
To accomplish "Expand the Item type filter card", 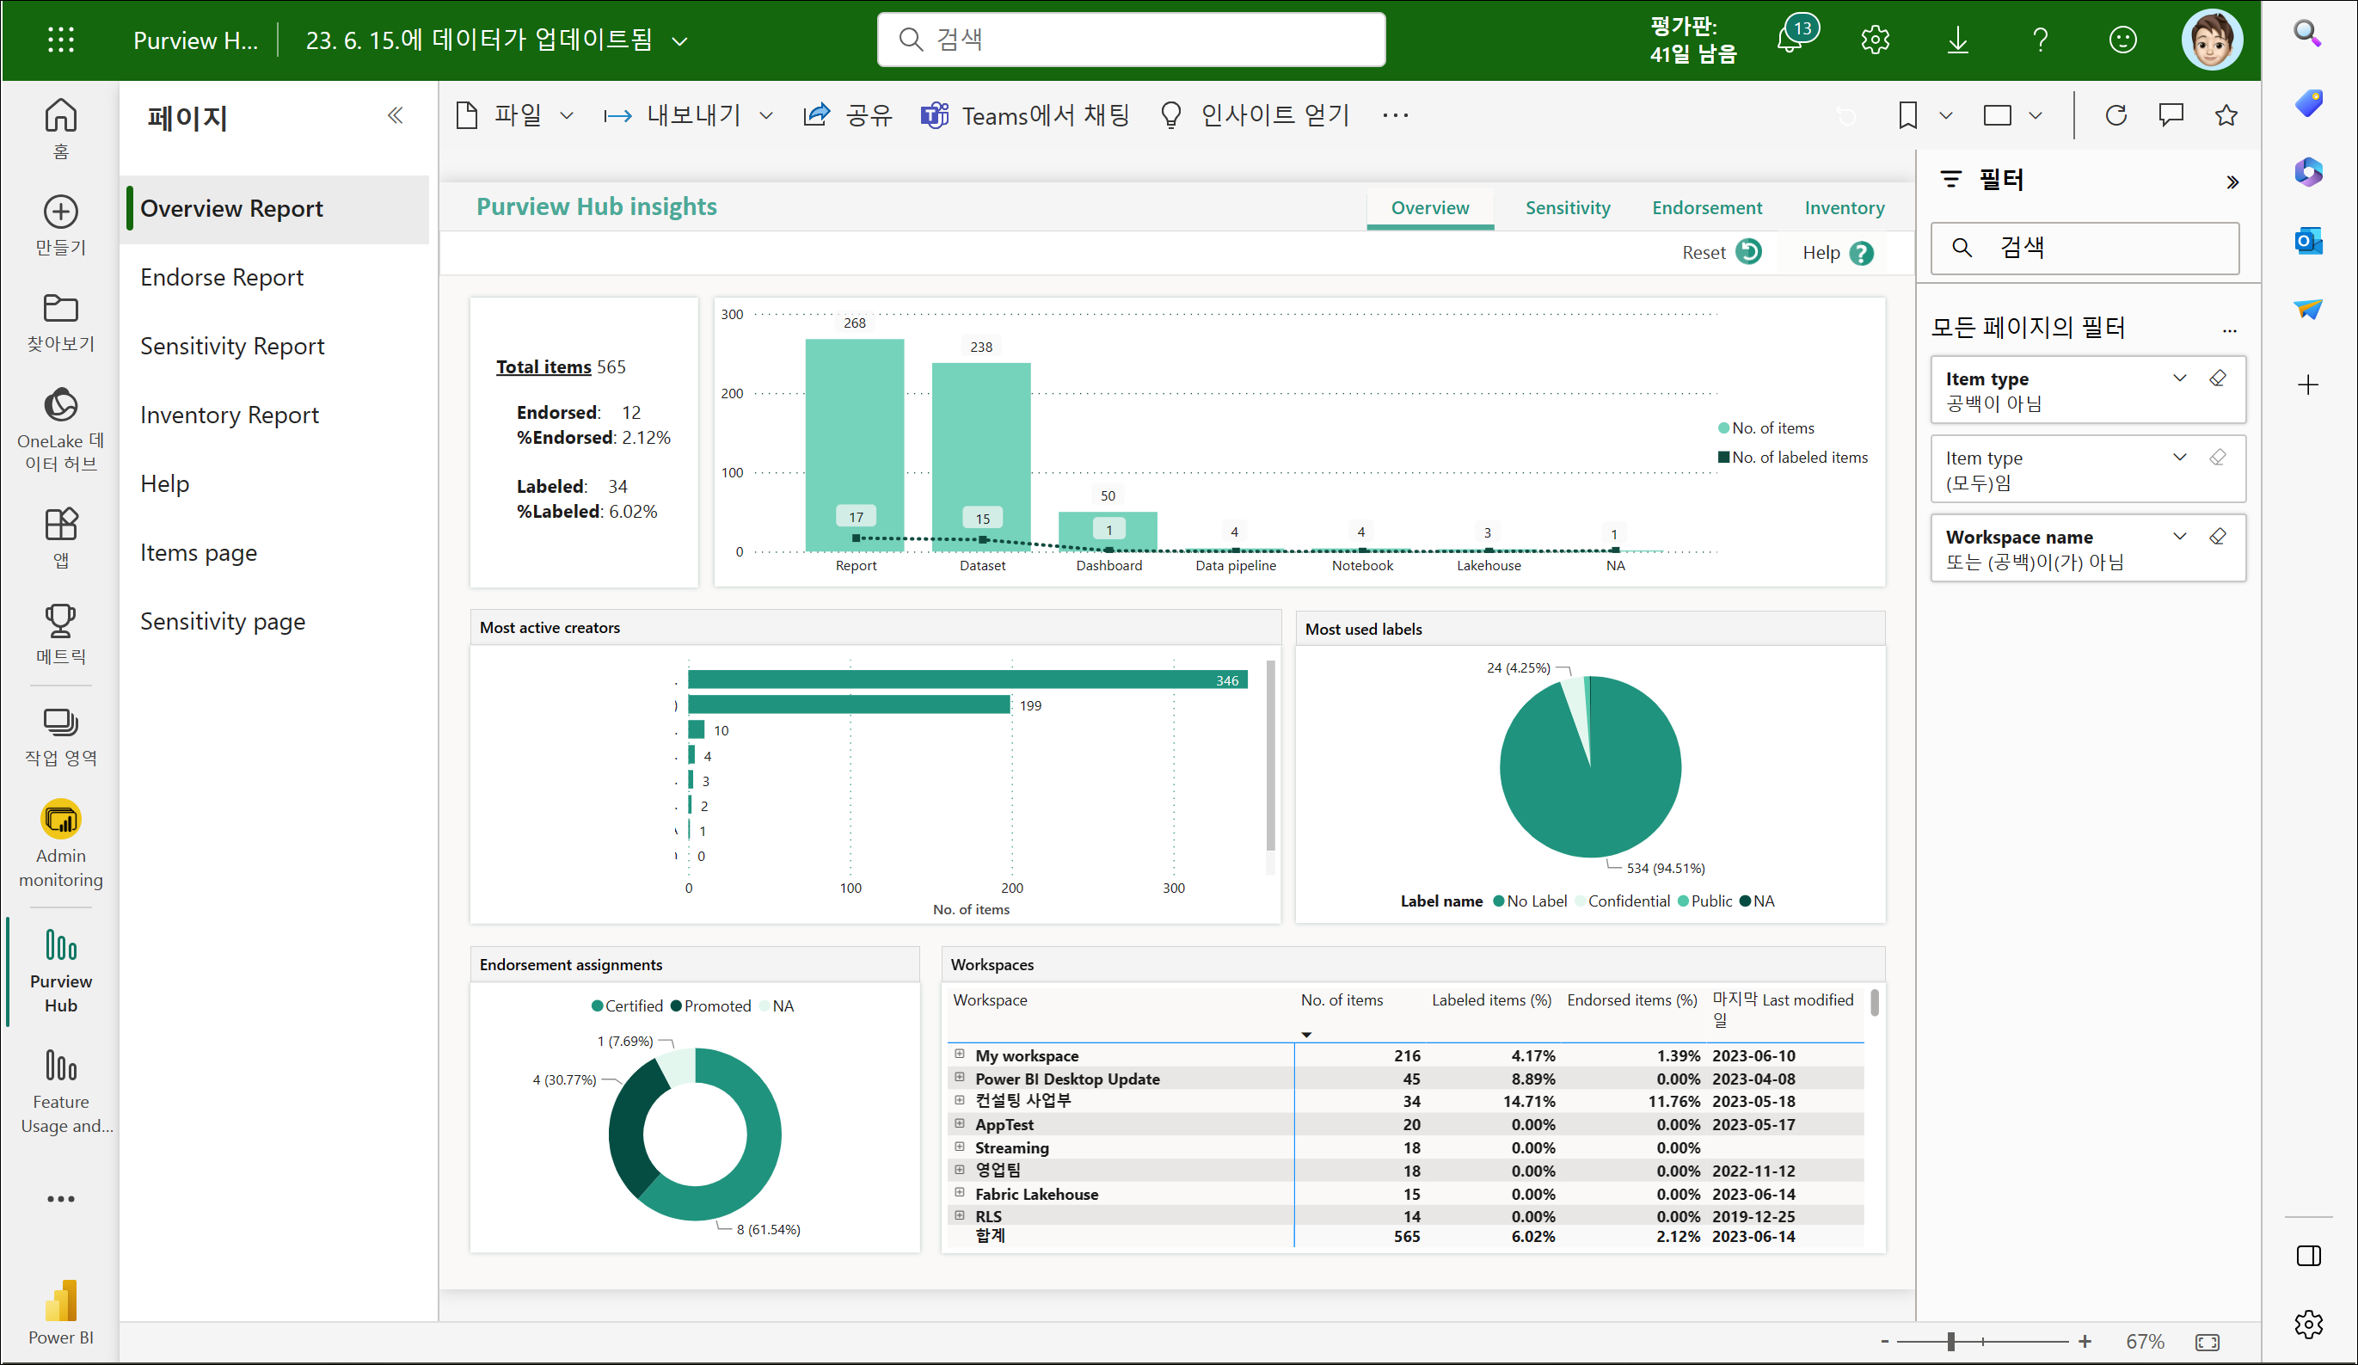I will pos(2179,378).
